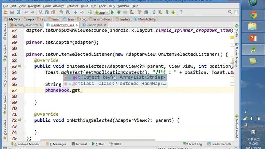Open Android Monitor tool window
Screen dimensions: 265x149
click(25, 144)
